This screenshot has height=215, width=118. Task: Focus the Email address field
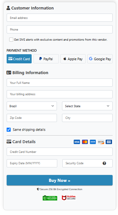click(x=59, y=18)
